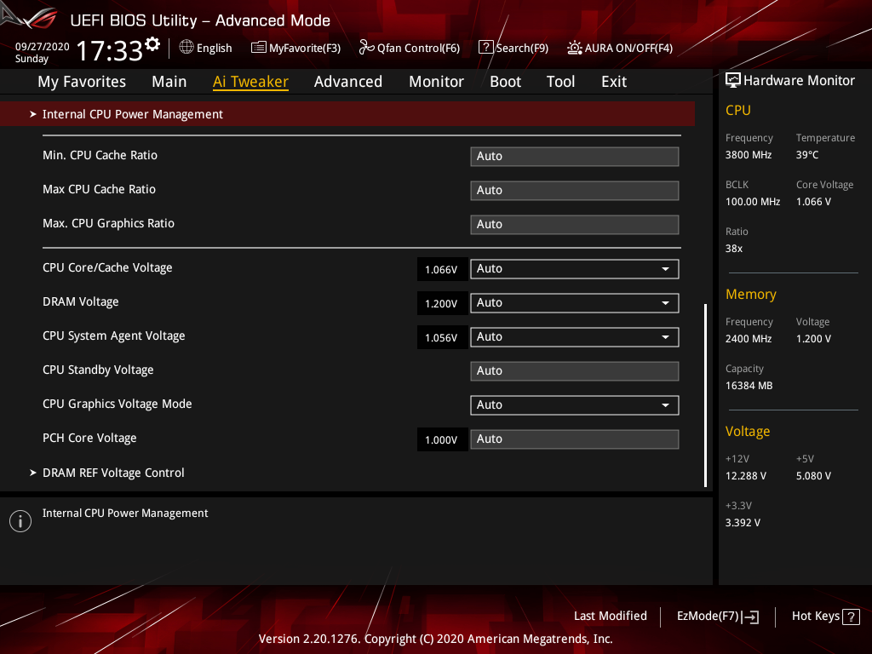Click the Search question mark icon
Image resolution: width=872 pixels, height=654 pixels.
pyautogui.click(x=485, y=48)
